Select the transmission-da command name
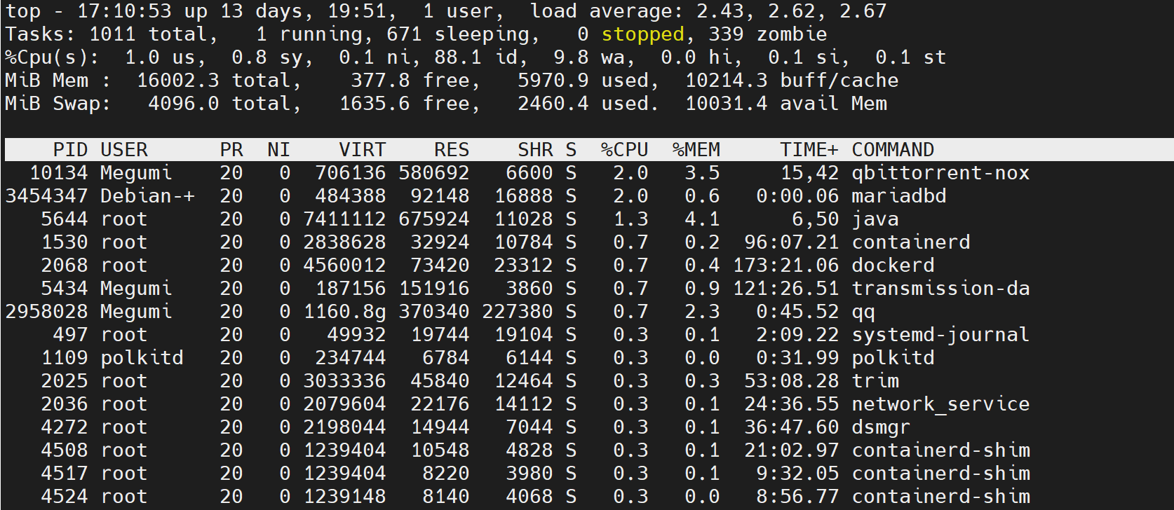1174x510 pixels. 940,289
